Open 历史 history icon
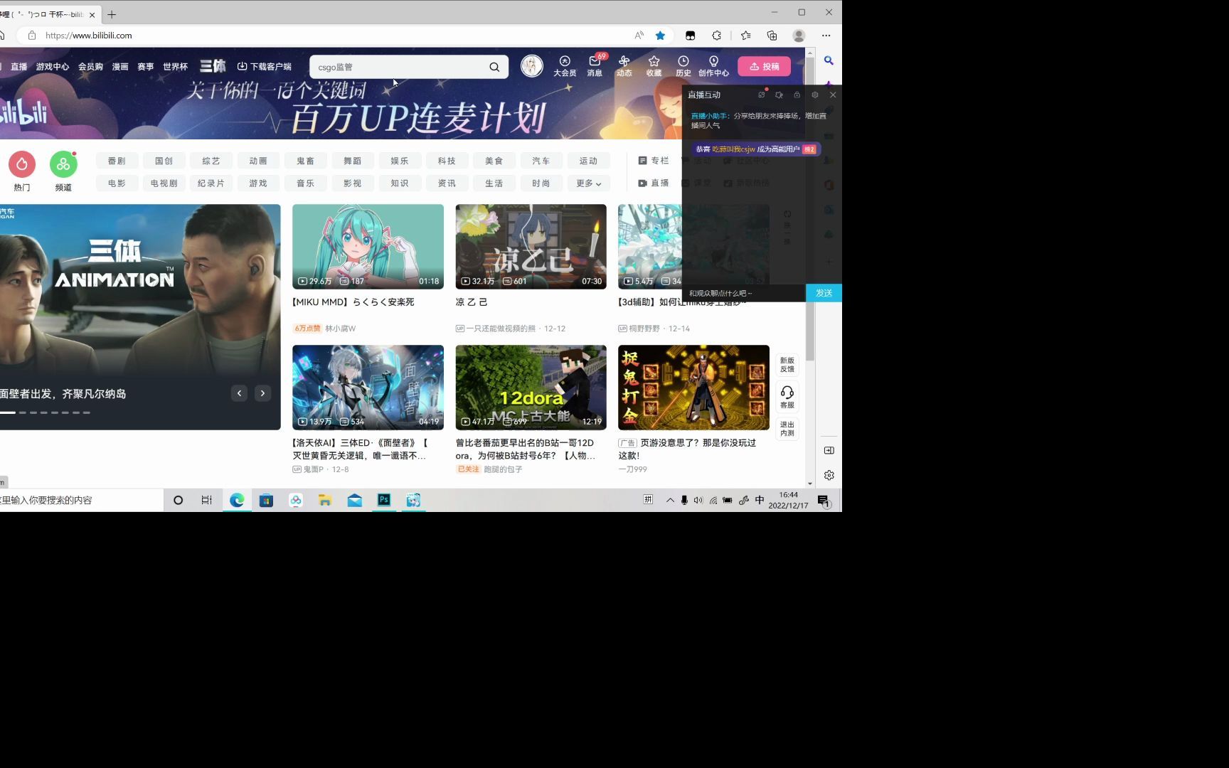 (683, 66)
